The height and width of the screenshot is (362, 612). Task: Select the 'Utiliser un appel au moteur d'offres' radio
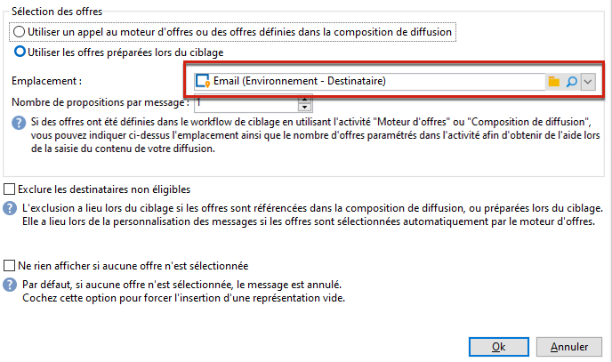click(20, 32)
